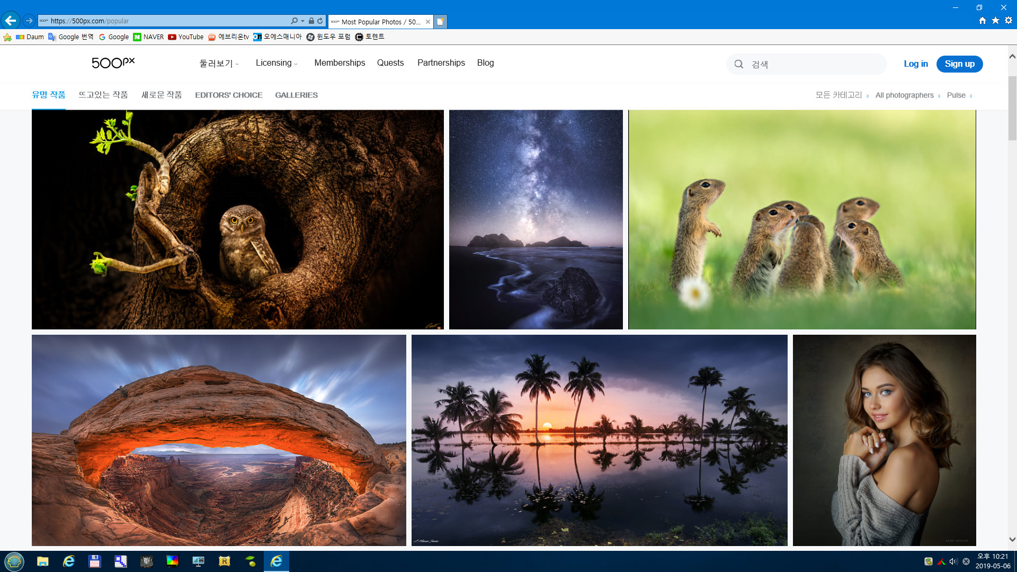Open the woman portrait photo
This screenshot has height=572, width=1017.
tap(885, 440)
